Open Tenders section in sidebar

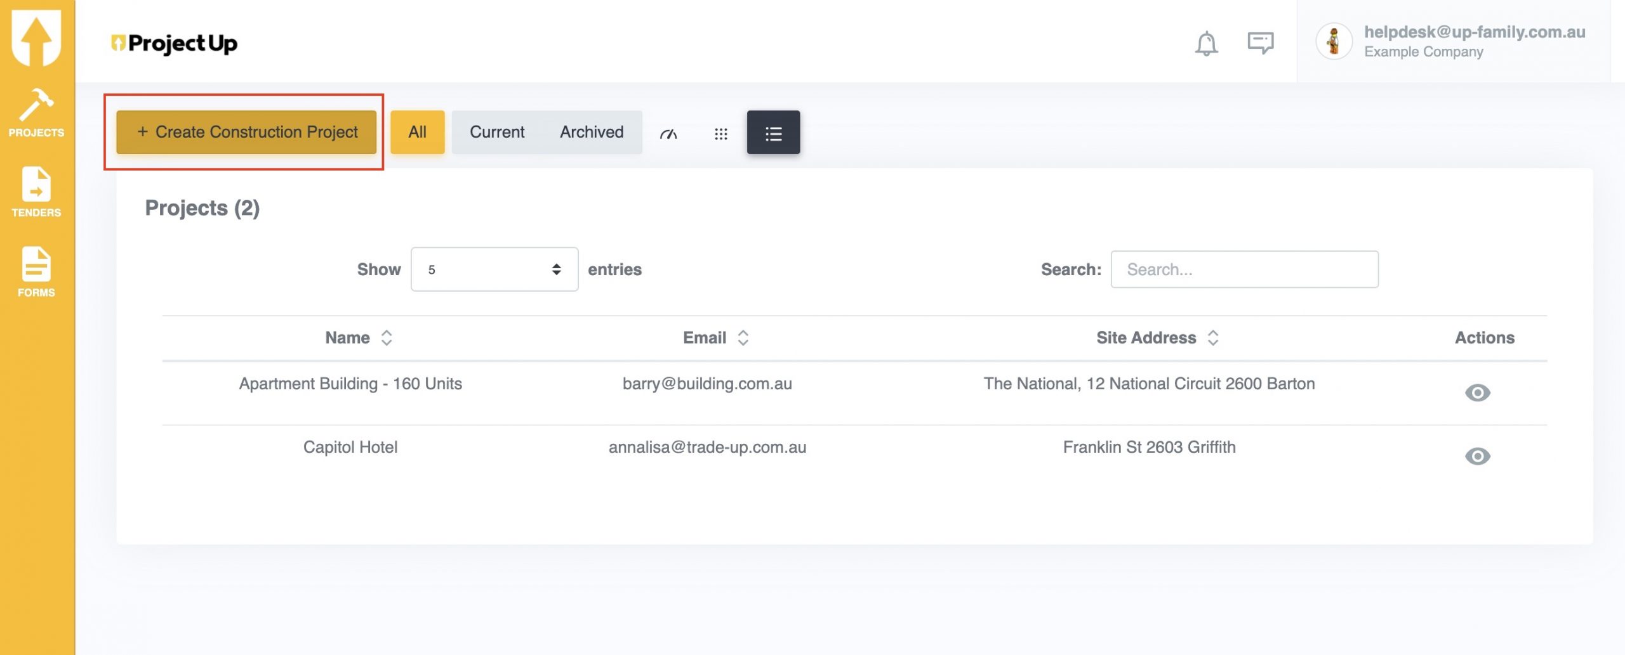coord(36,193)
